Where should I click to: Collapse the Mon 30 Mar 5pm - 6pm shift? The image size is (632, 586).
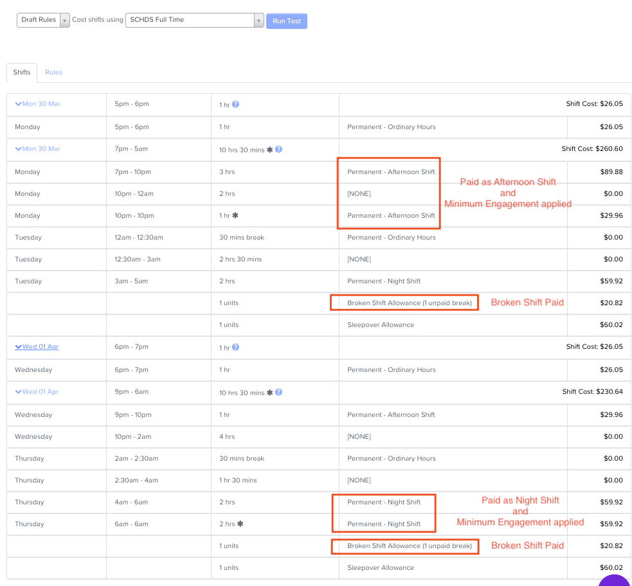[x=37, y=104]
